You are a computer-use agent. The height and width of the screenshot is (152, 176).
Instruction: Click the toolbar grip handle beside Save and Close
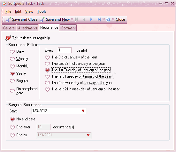[x=3, y=19]
